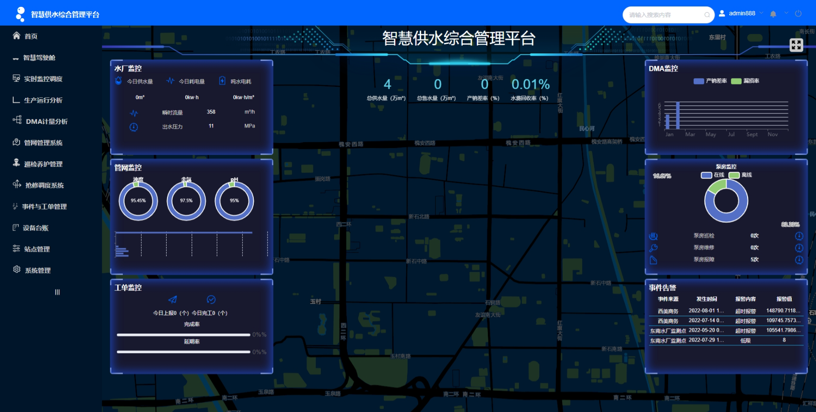This screenshot has width=816, height=412.
Task: Toggle the 产销差率 legend series
Action: pos(710,81)
